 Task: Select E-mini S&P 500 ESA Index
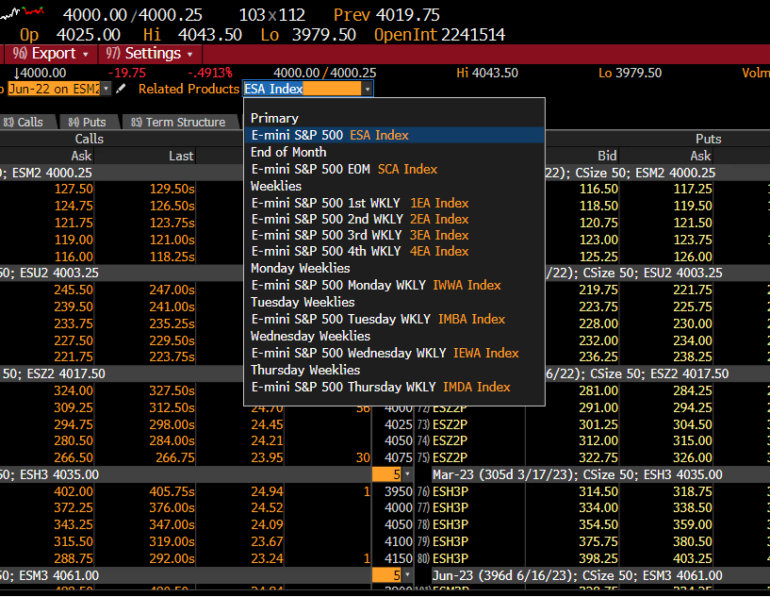(x=330, y=135)
